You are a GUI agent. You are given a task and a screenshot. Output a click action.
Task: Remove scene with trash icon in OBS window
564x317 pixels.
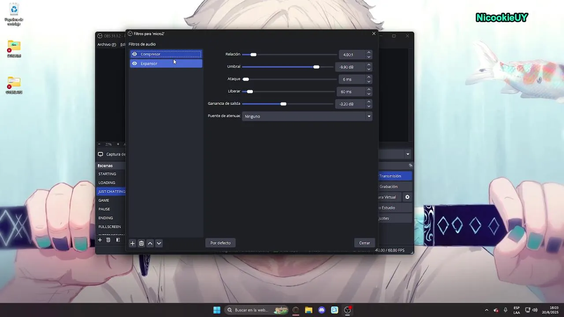pos(108,240)
